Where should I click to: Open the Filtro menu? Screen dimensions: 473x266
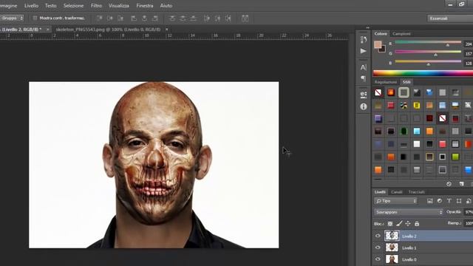coord(97,6)
